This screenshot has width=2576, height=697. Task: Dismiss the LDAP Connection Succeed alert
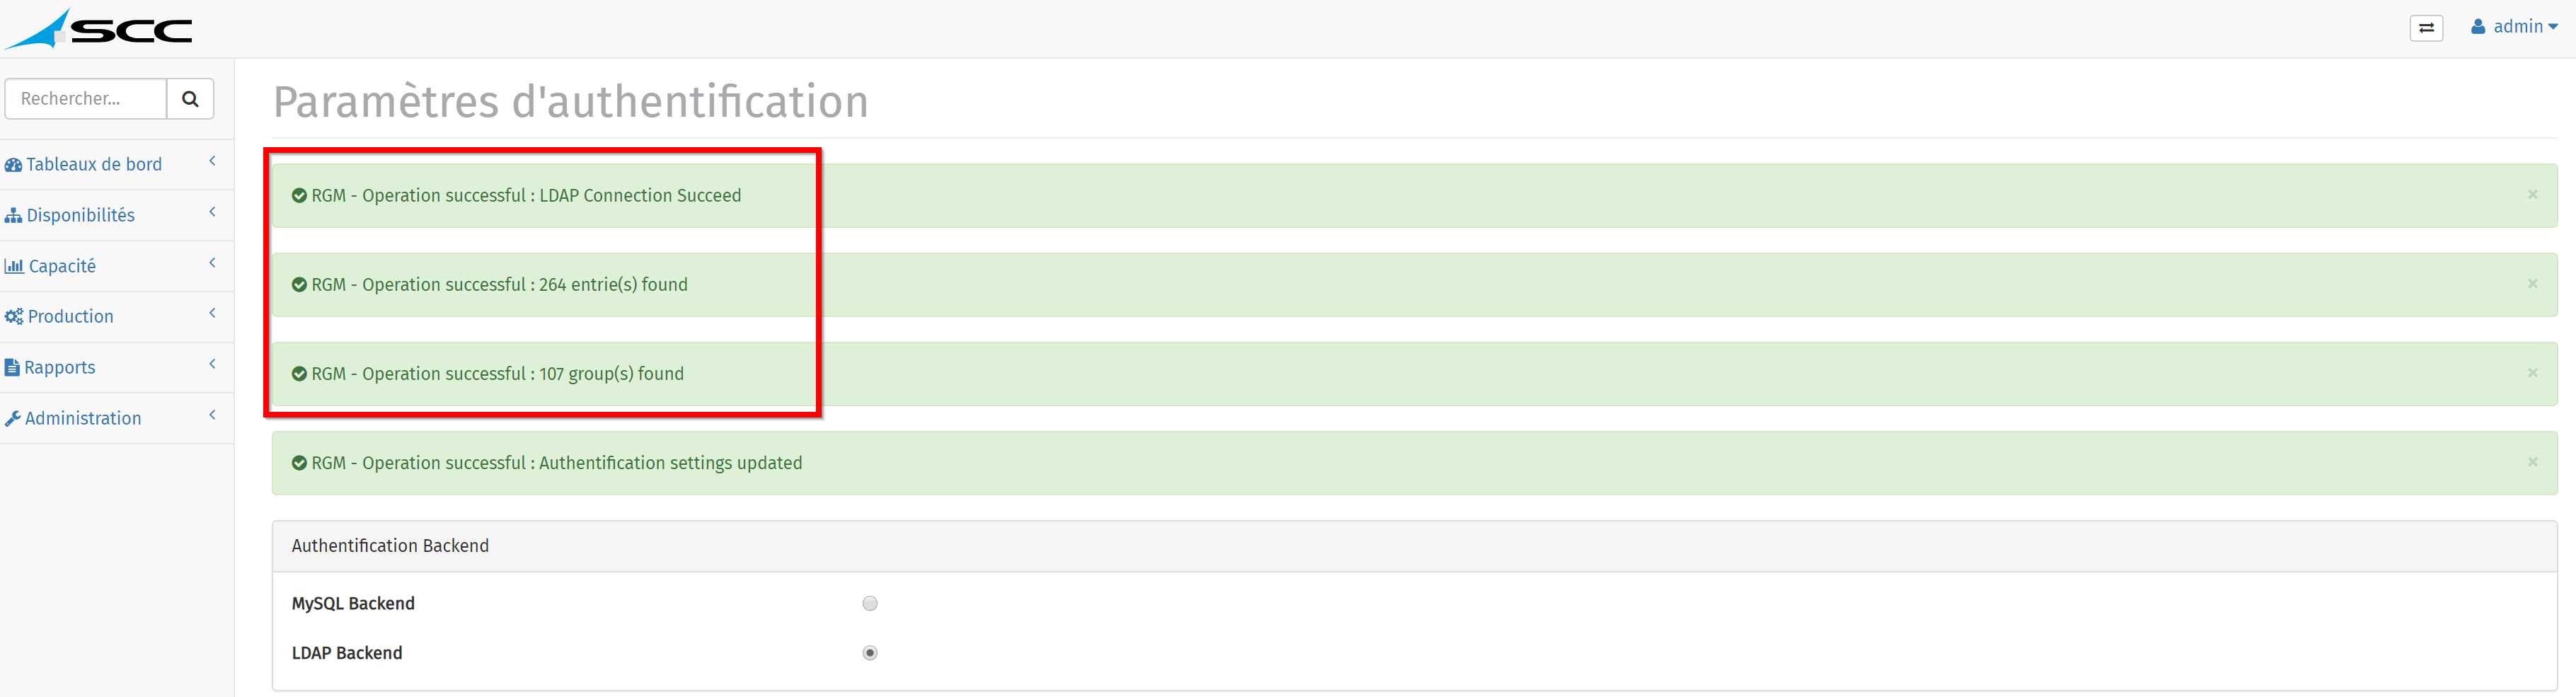(2533, 194)
